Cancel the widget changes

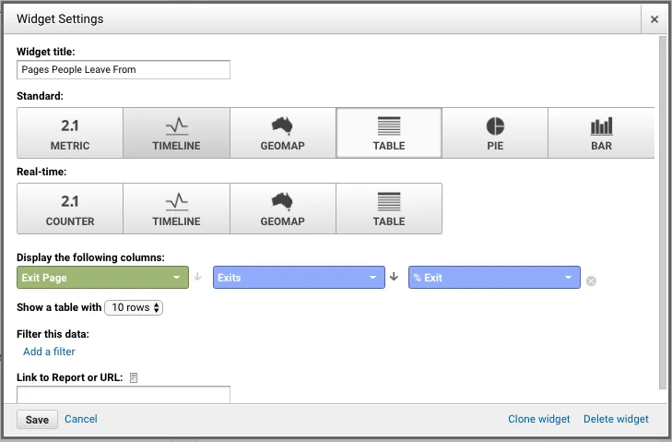coord(80,419)
